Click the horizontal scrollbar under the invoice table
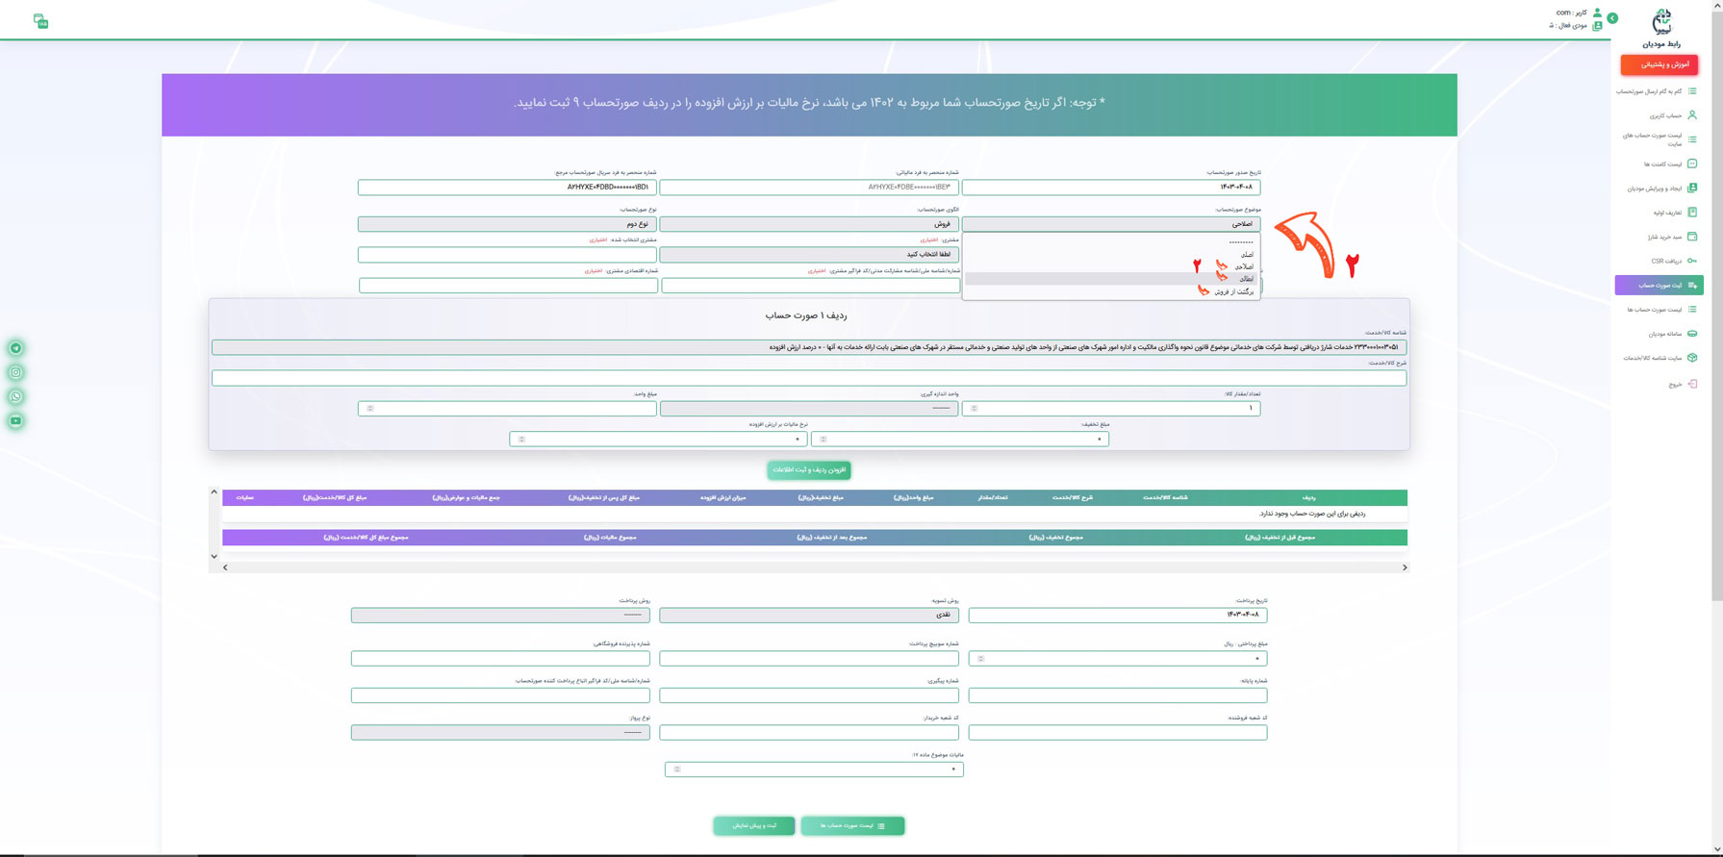Screen dimensions: 1723x857 coord(814,567)
